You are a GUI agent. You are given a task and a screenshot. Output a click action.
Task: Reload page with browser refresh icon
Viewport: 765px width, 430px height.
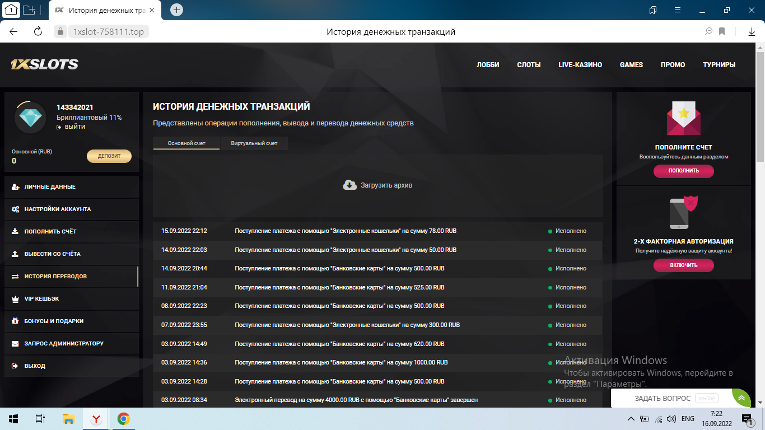(38, 31)
